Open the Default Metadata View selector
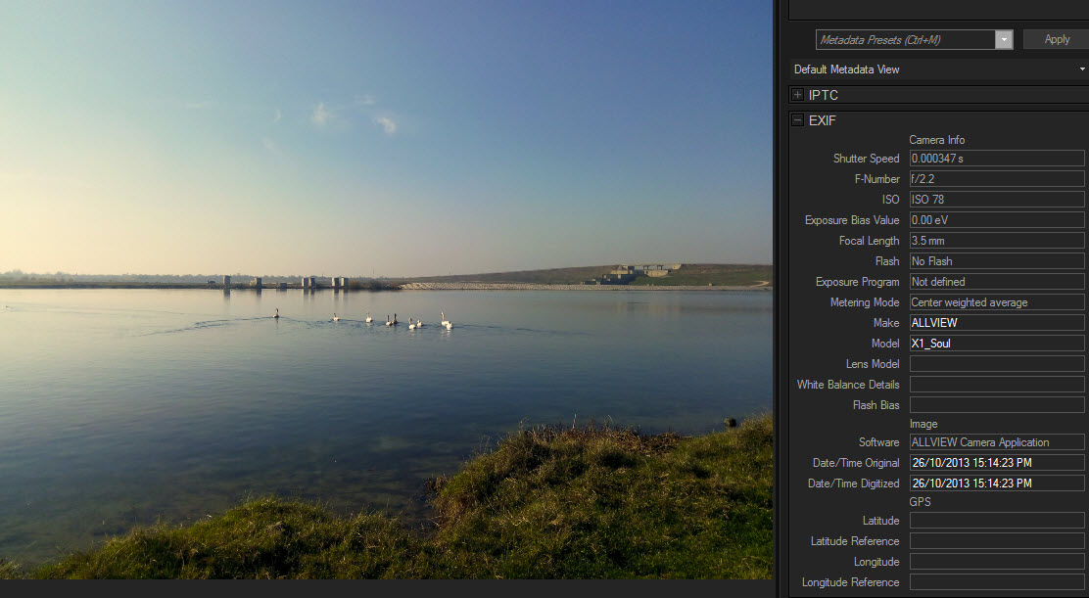Screen dimensions: 1089x598 click(x=939, y=69)
